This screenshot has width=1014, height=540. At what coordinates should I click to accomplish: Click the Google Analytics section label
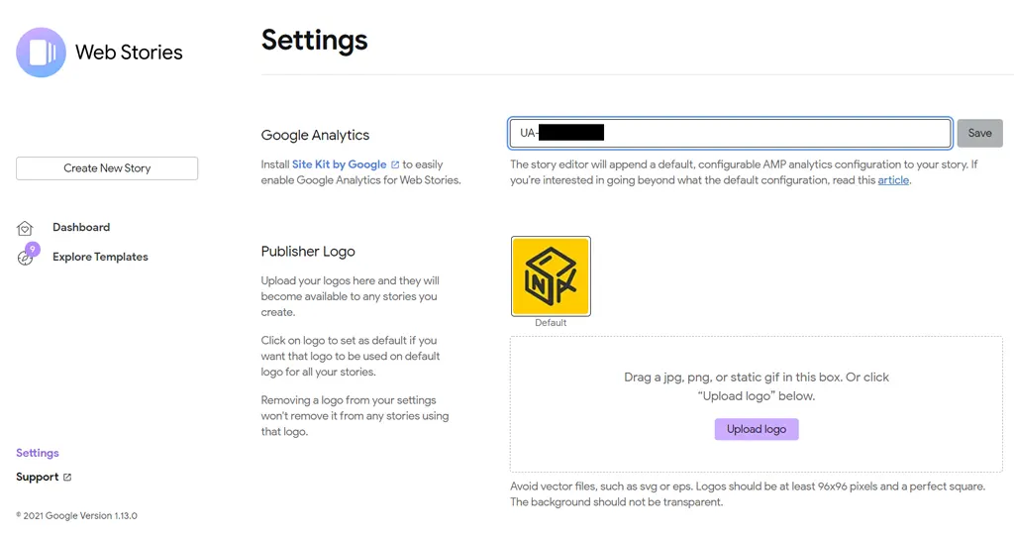[315, 135]
